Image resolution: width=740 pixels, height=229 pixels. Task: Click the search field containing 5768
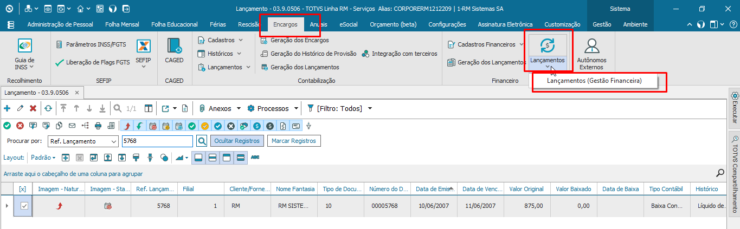[157, 141]
